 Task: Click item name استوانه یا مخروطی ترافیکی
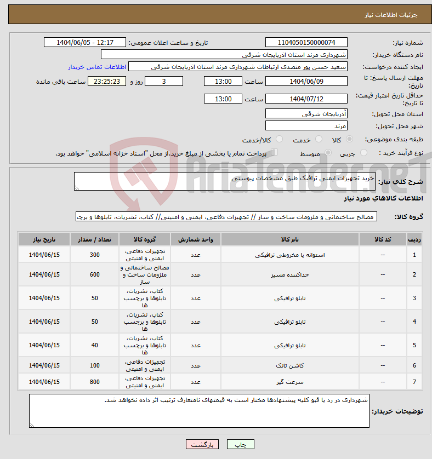290,255
